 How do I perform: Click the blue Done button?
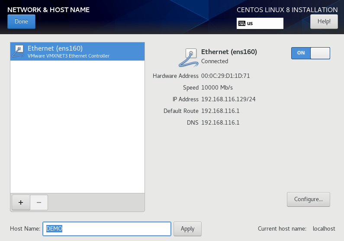[x=21, y=22]
